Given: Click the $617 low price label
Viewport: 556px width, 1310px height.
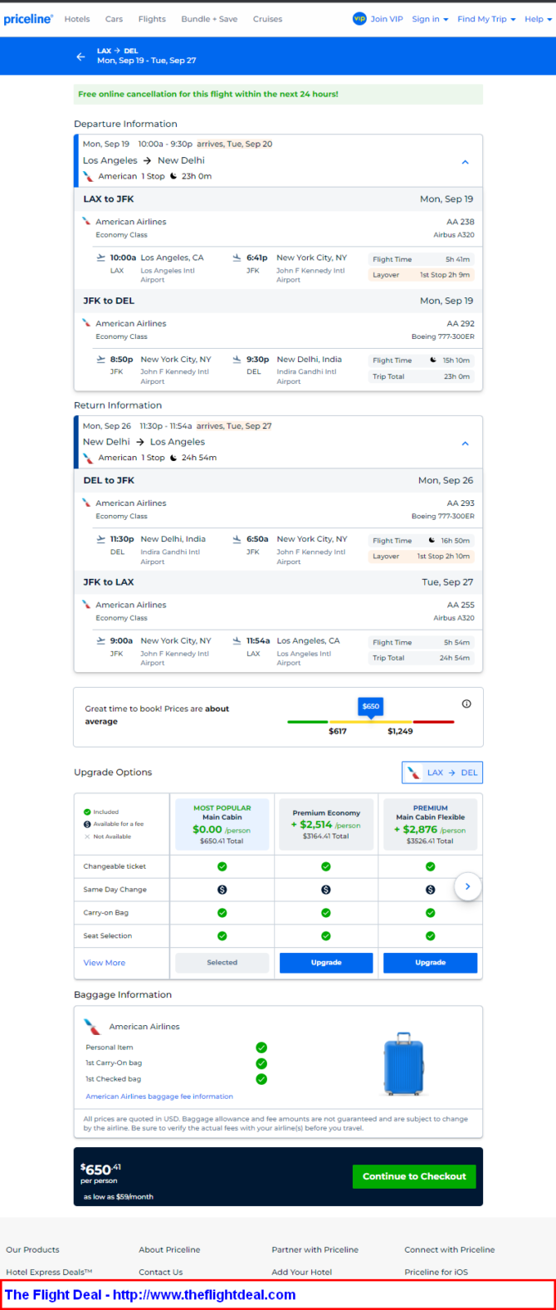Looking at the screenshot, I should click(x=338, y=731).
